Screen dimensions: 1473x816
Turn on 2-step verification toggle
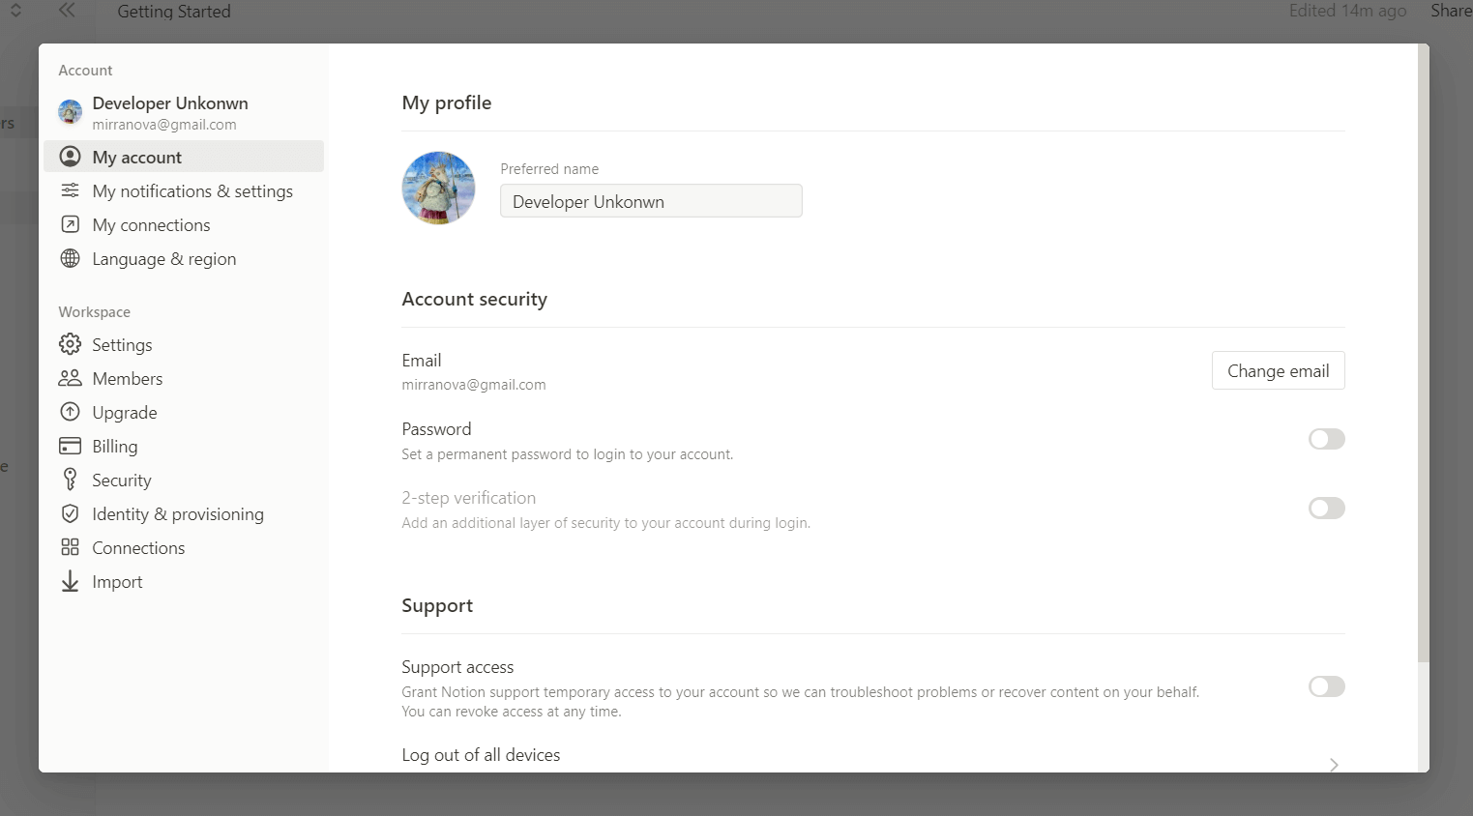pyautogui.click(x=1326, y=508)
